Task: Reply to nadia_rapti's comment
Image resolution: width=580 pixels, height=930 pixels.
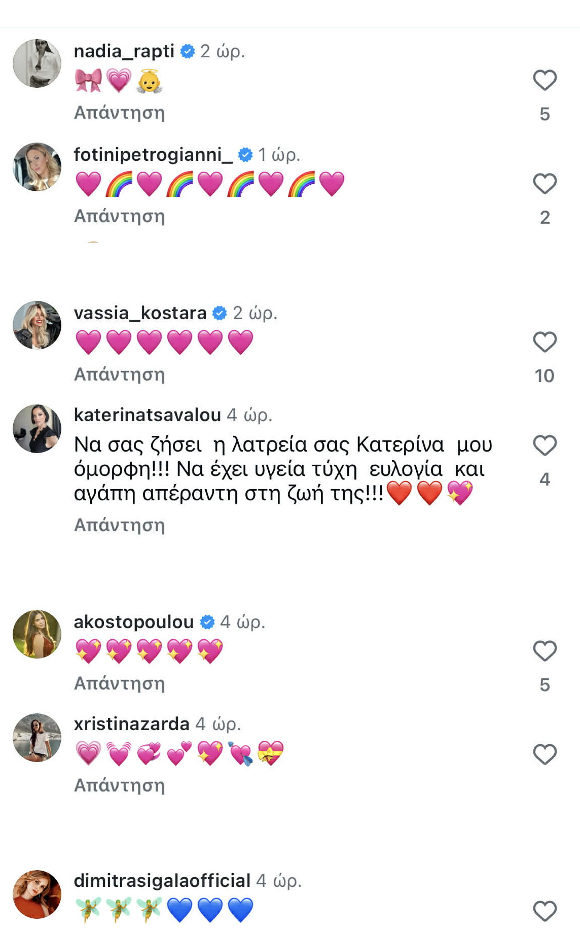Action: coord(120,113)
